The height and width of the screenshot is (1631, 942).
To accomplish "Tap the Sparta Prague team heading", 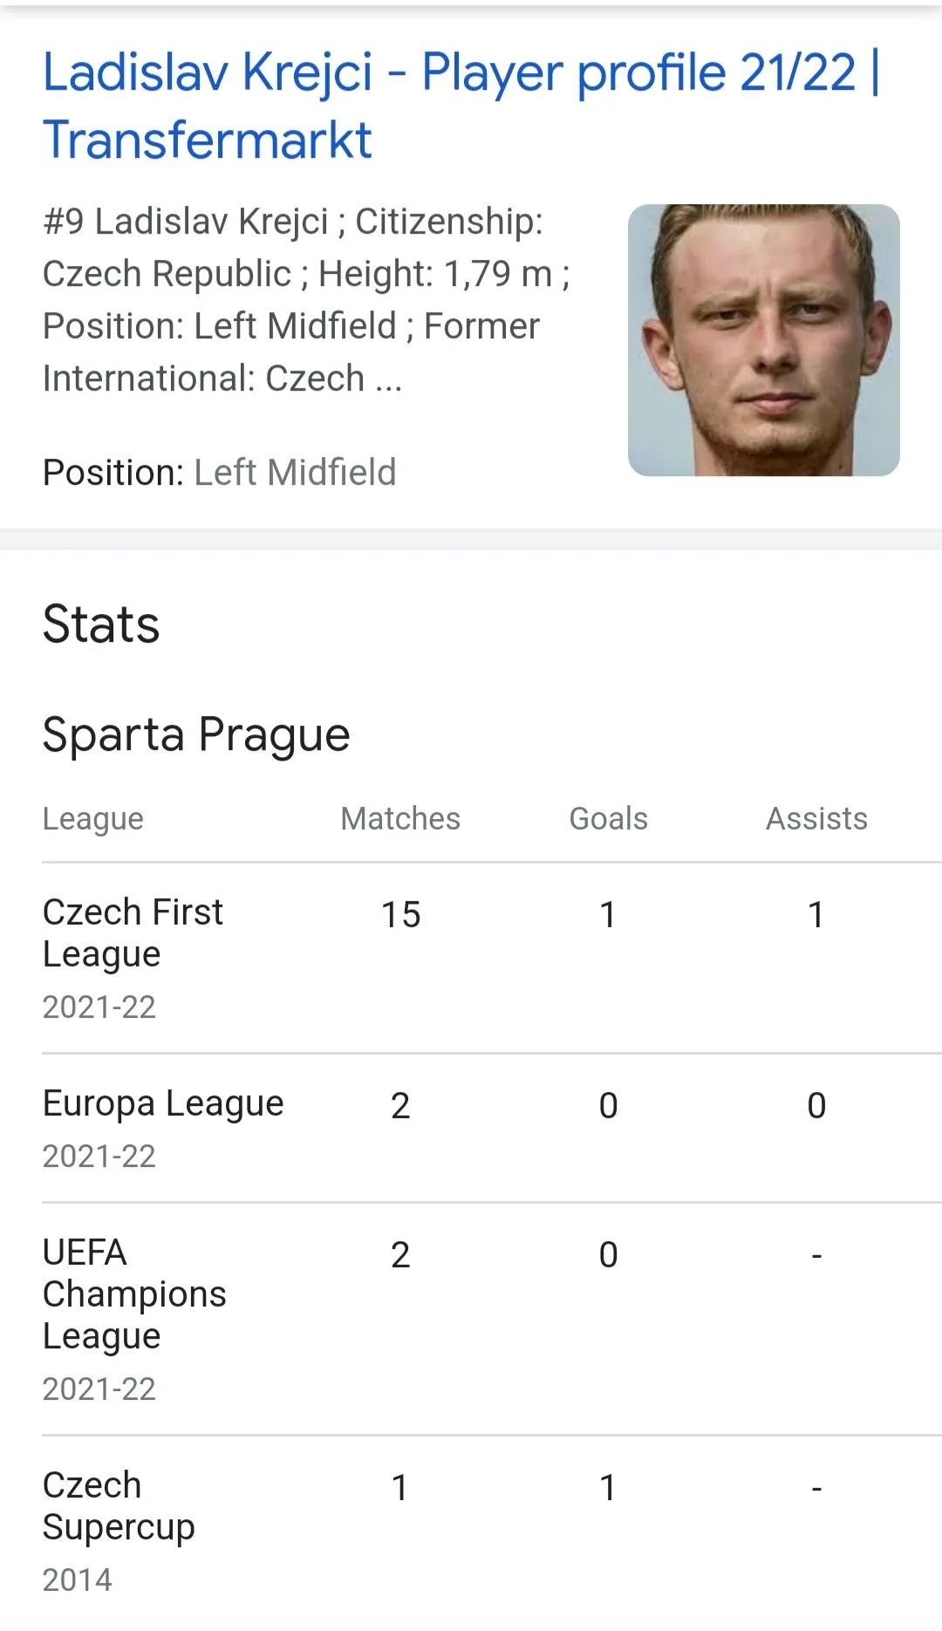I will click(196, 734).
